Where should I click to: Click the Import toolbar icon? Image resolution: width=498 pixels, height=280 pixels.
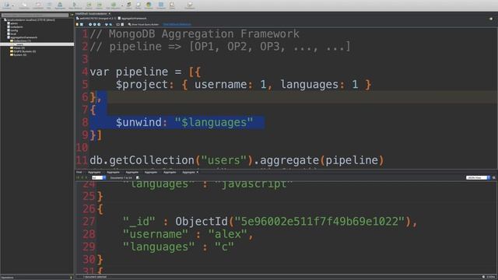(x=100, y=5)
